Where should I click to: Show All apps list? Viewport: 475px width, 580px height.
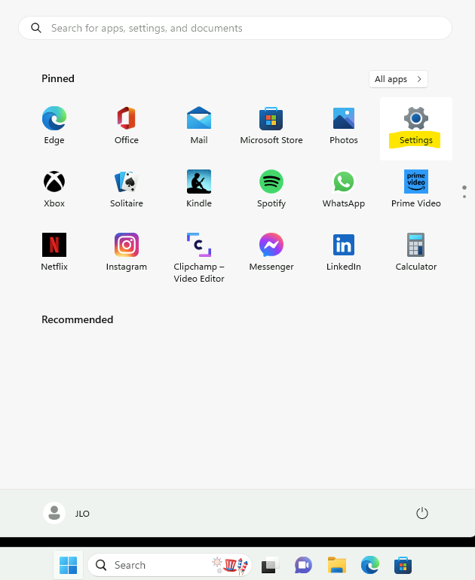pyautogui.click(x=398, y=79)
